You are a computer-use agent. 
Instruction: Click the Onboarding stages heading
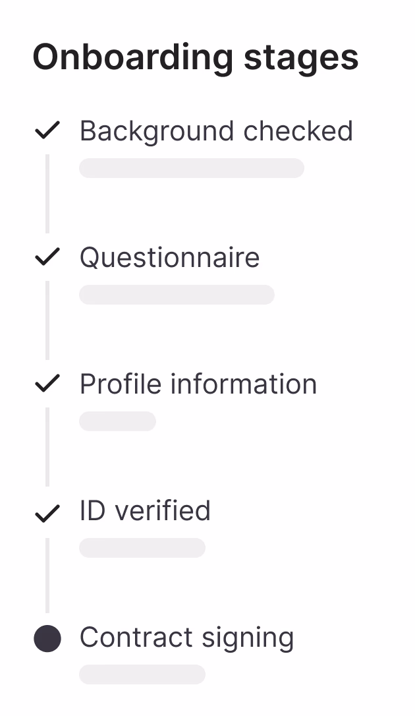pos(195,57)
